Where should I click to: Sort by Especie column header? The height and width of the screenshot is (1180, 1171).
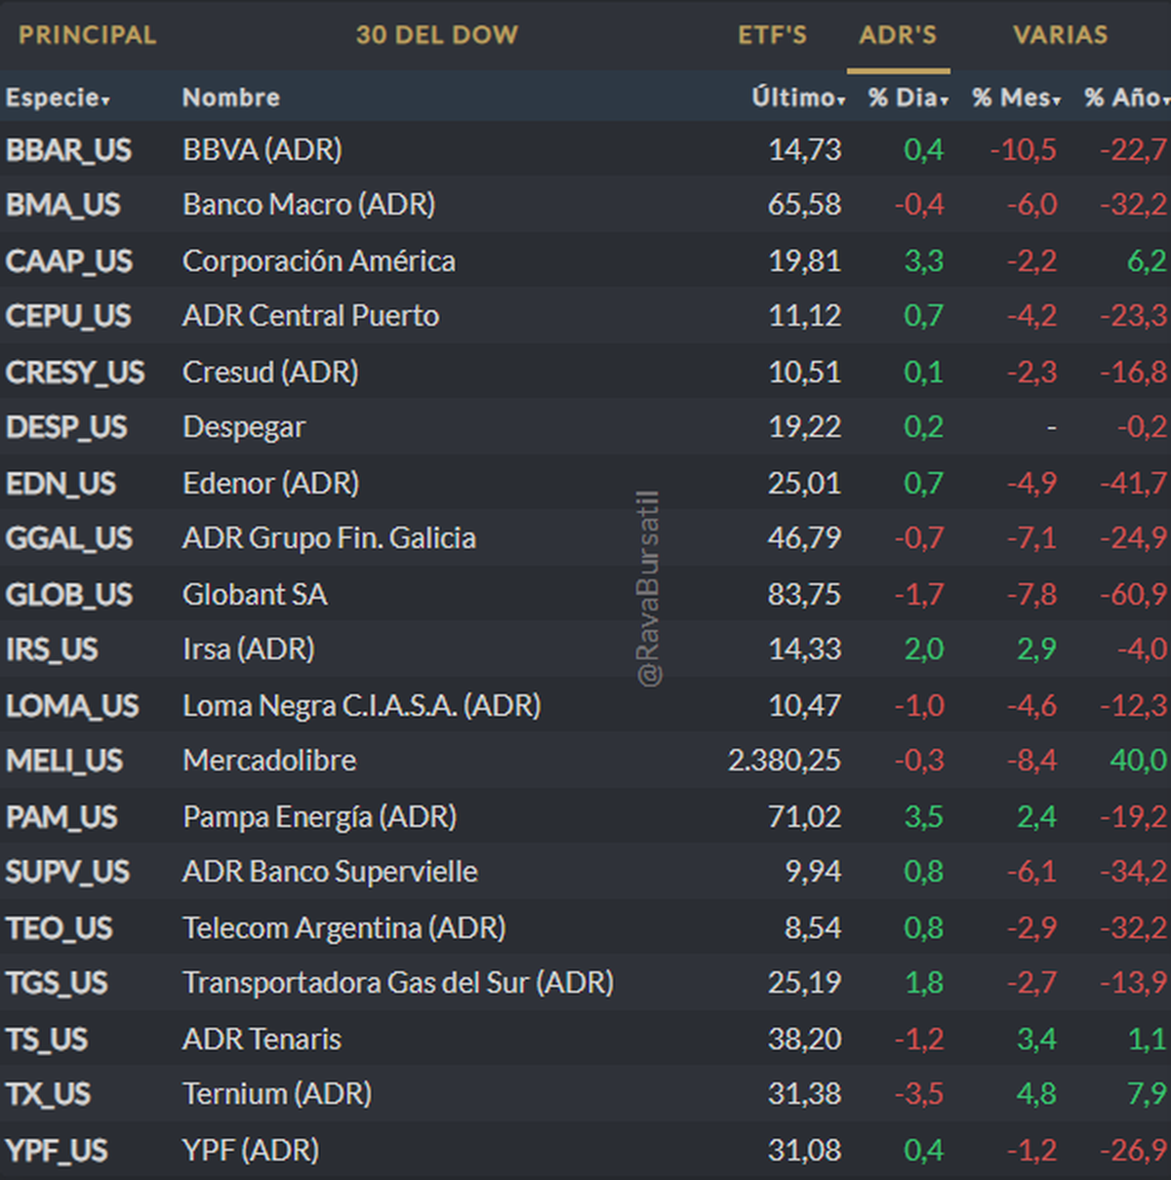tap(58, 98)
